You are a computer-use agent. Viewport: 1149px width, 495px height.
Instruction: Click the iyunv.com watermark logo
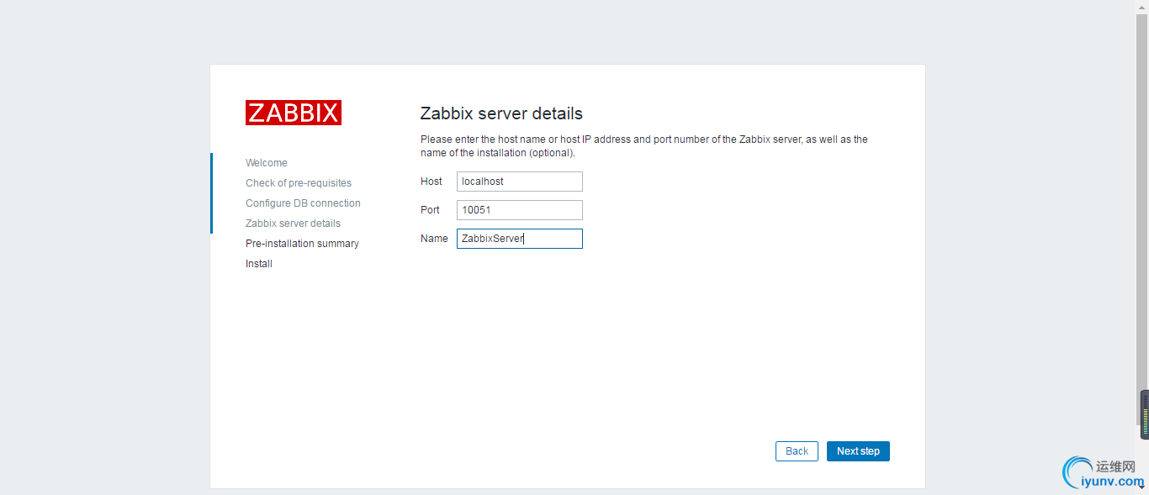[x=1102, y=474]
